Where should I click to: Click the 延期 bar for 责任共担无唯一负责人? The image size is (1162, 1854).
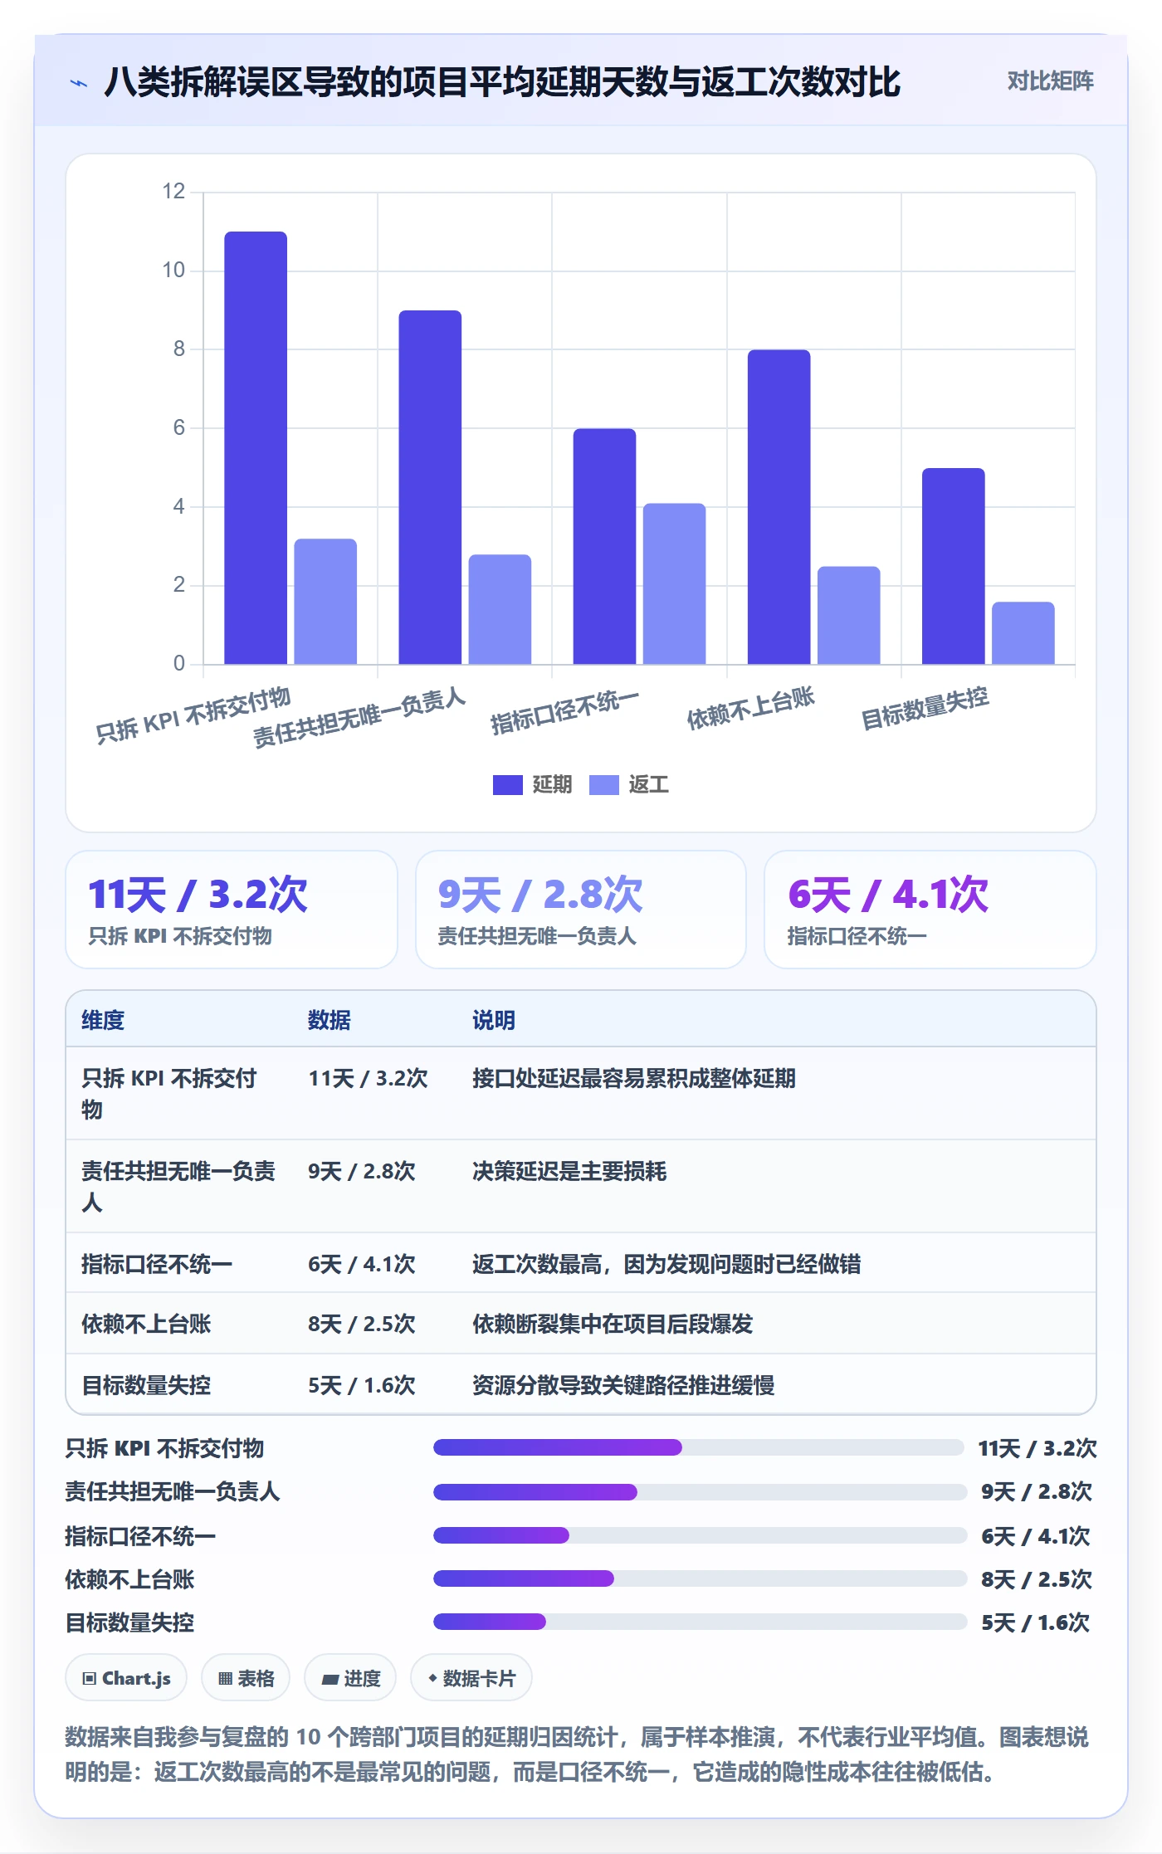coord(430,487)
